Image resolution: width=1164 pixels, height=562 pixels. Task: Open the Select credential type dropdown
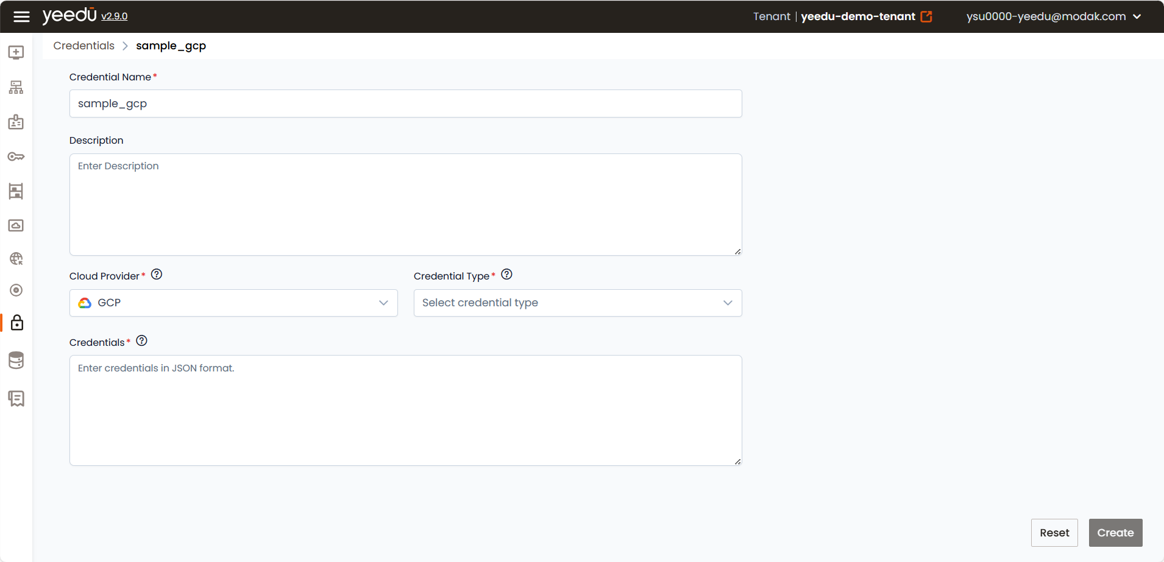pyautogui.click(x=578, y=303)
